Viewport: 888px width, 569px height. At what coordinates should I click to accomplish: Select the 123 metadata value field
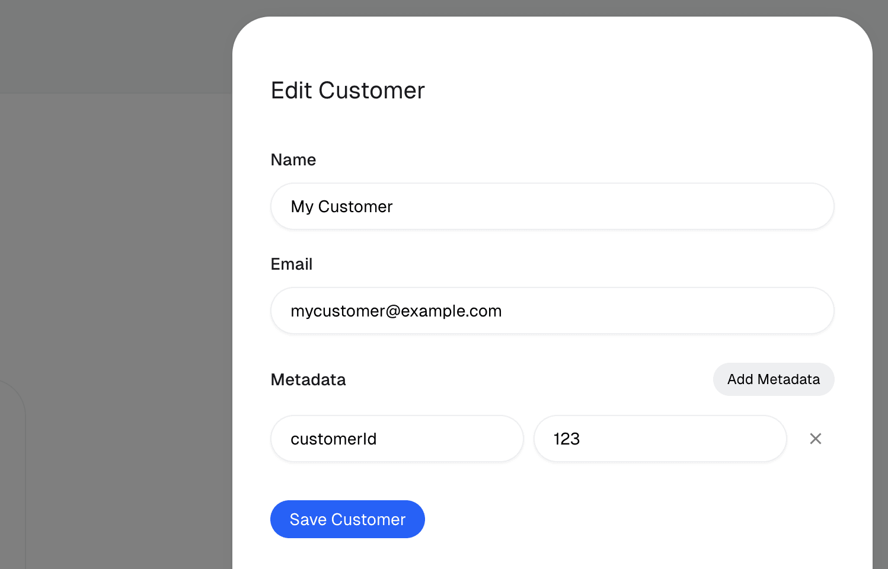click(660, 439)
